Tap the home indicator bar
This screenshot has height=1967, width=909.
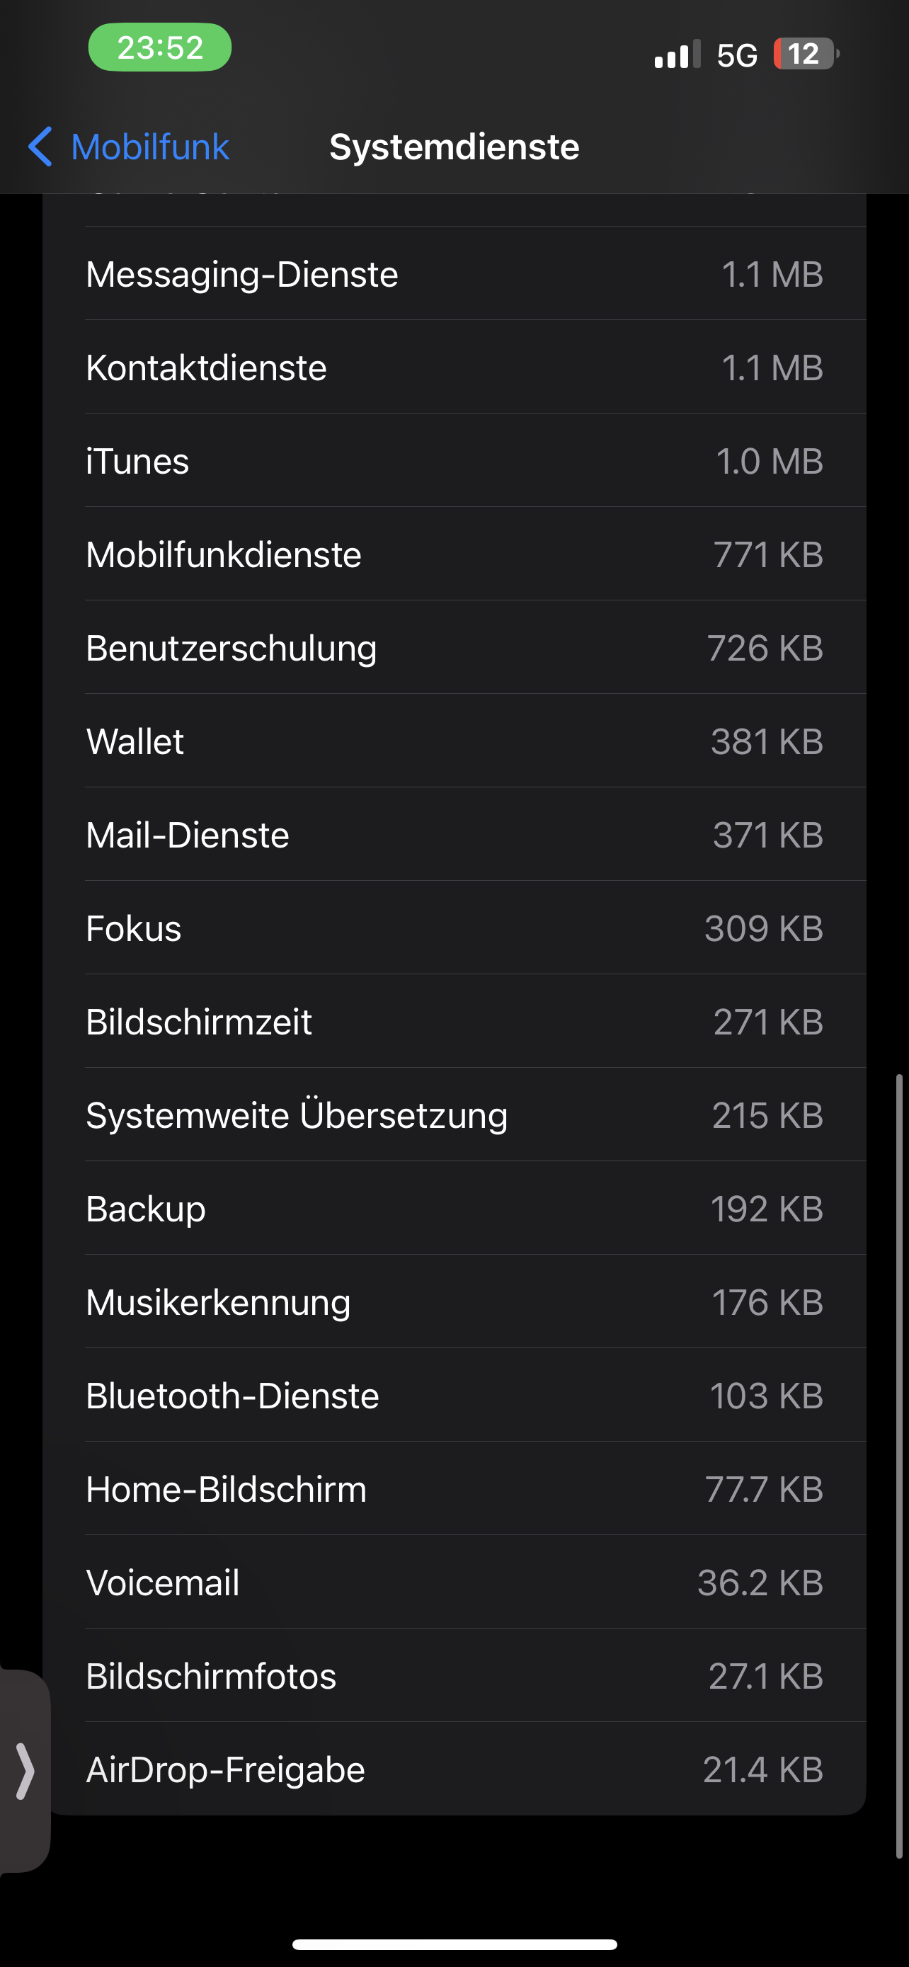(454, 1944)
